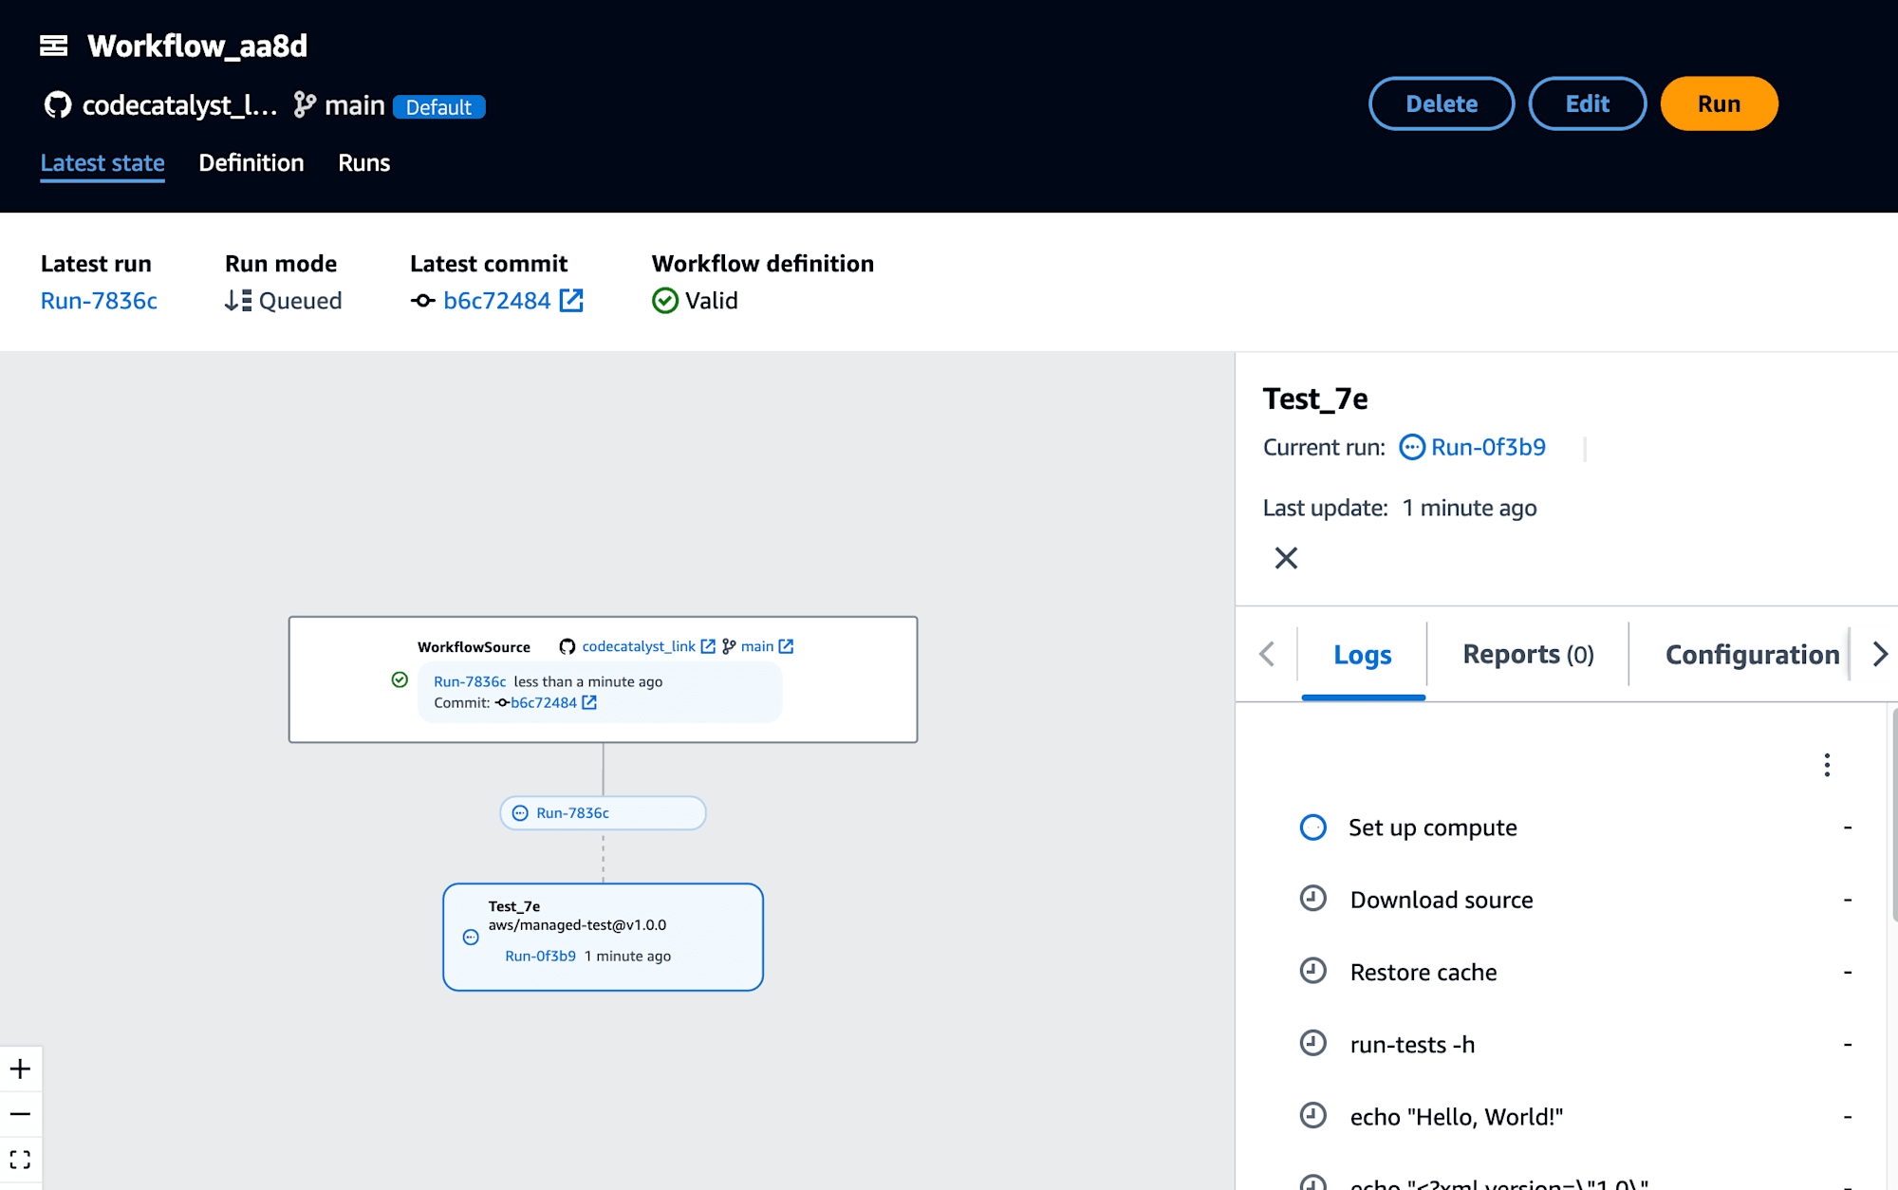1898x1190 pixels.
Task: Open the Definition tab
Action: click(251, 163)
